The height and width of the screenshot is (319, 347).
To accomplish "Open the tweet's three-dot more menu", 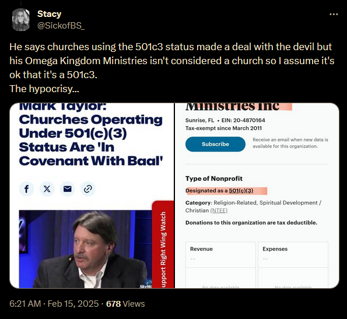I will point(334,15).
